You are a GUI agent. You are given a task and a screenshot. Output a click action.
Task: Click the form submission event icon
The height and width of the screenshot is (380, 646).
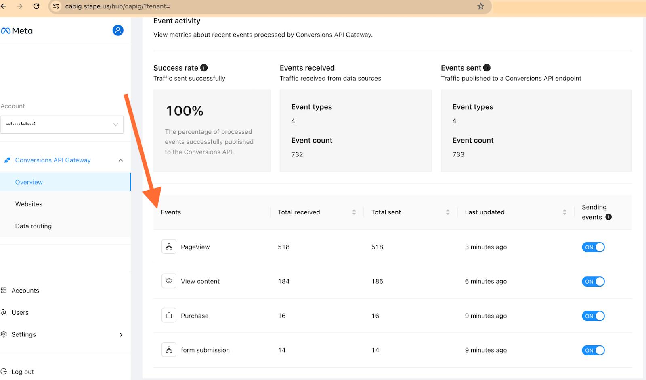coord(169,350)
